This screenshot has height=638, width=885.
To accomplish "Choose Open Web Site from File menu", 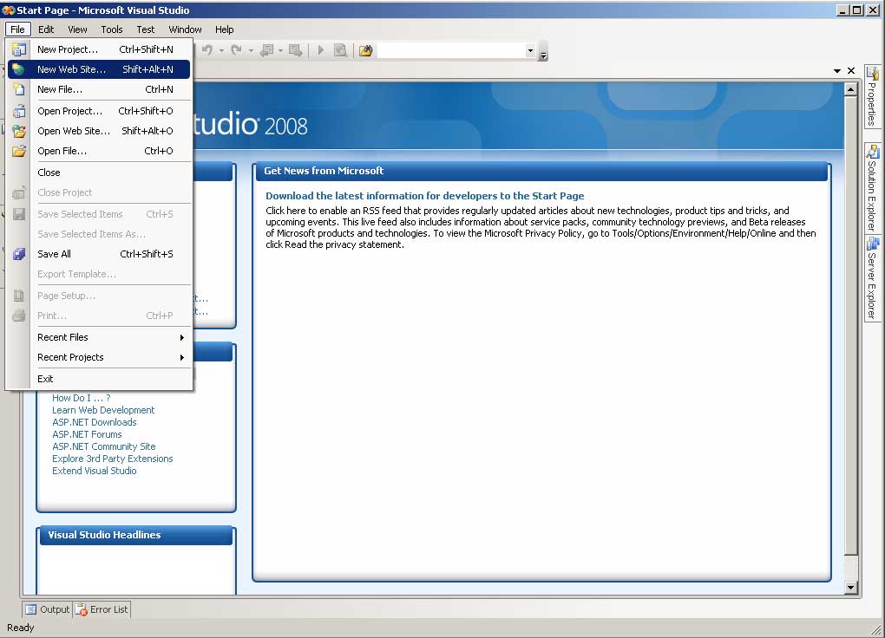I will coord(99,131).
